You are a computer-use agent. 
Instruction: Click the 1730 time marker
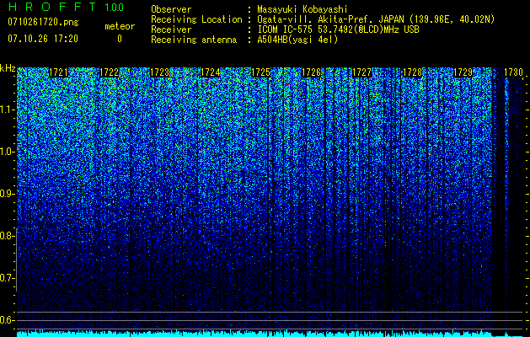click(513, 72)
